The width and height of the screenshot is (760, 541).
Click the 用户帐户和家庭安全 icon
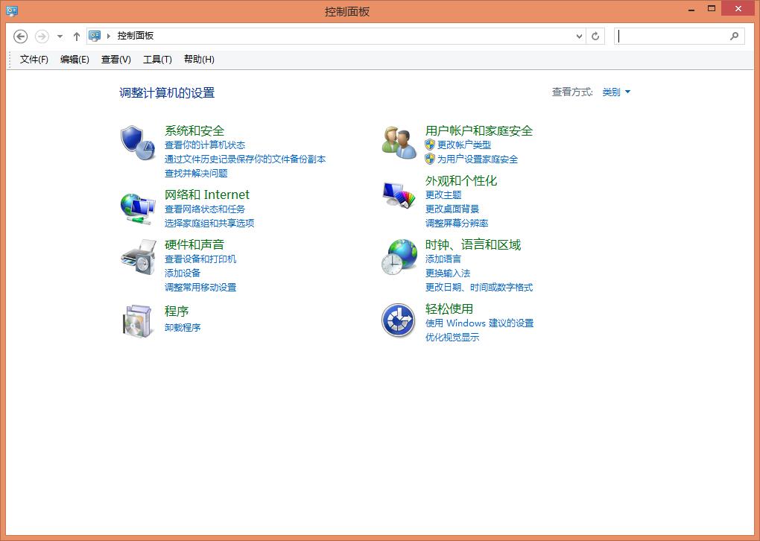point(399,140)
